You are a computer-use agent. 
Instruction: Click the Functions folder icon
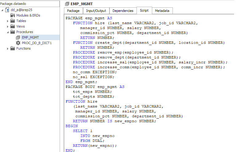coord(13,48)
